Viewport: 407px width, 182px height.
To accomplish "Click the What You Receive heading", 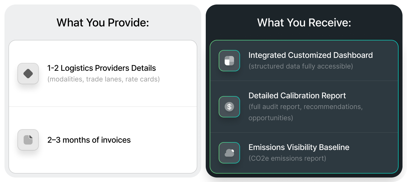I will [304, 22].
